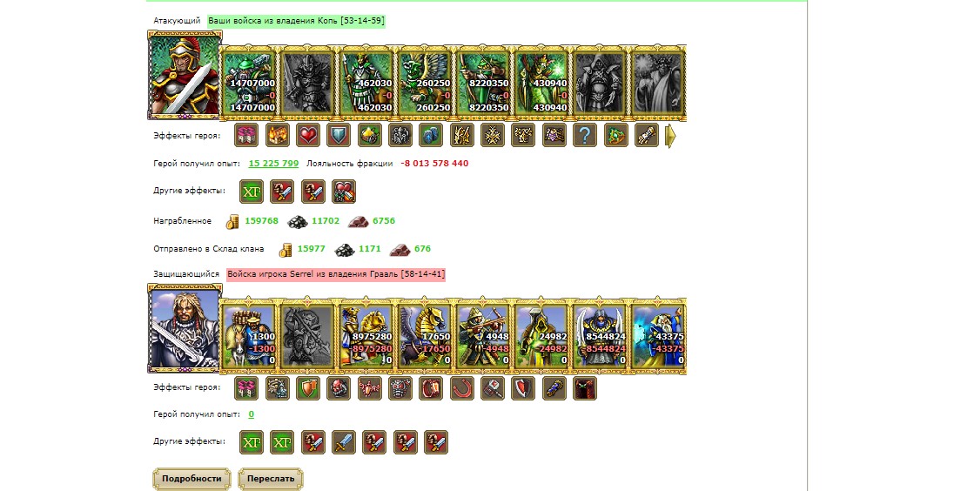Select the green XP icon under attacker's other effects
This screenshot has height=491, width=954.
pos(252,191)
